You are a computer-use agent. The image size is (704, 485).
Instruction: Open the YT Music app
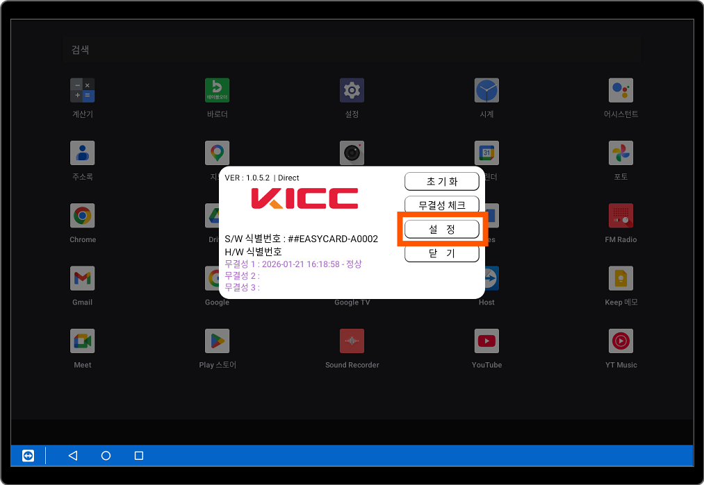click(x=621, y=341)
